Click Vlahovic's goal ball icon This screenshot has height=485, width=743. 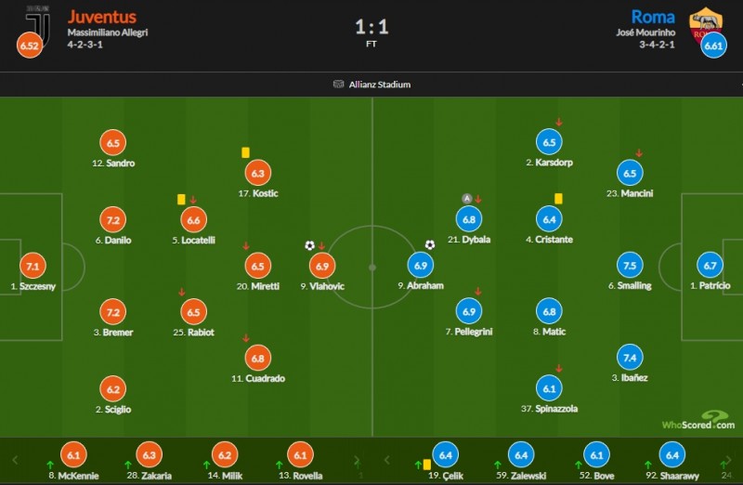click(x=309, y=246)
